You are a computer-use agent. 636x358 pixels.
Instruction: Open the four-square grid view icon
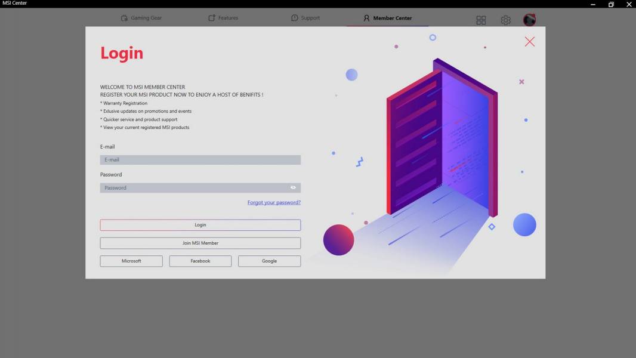[481, 20]
